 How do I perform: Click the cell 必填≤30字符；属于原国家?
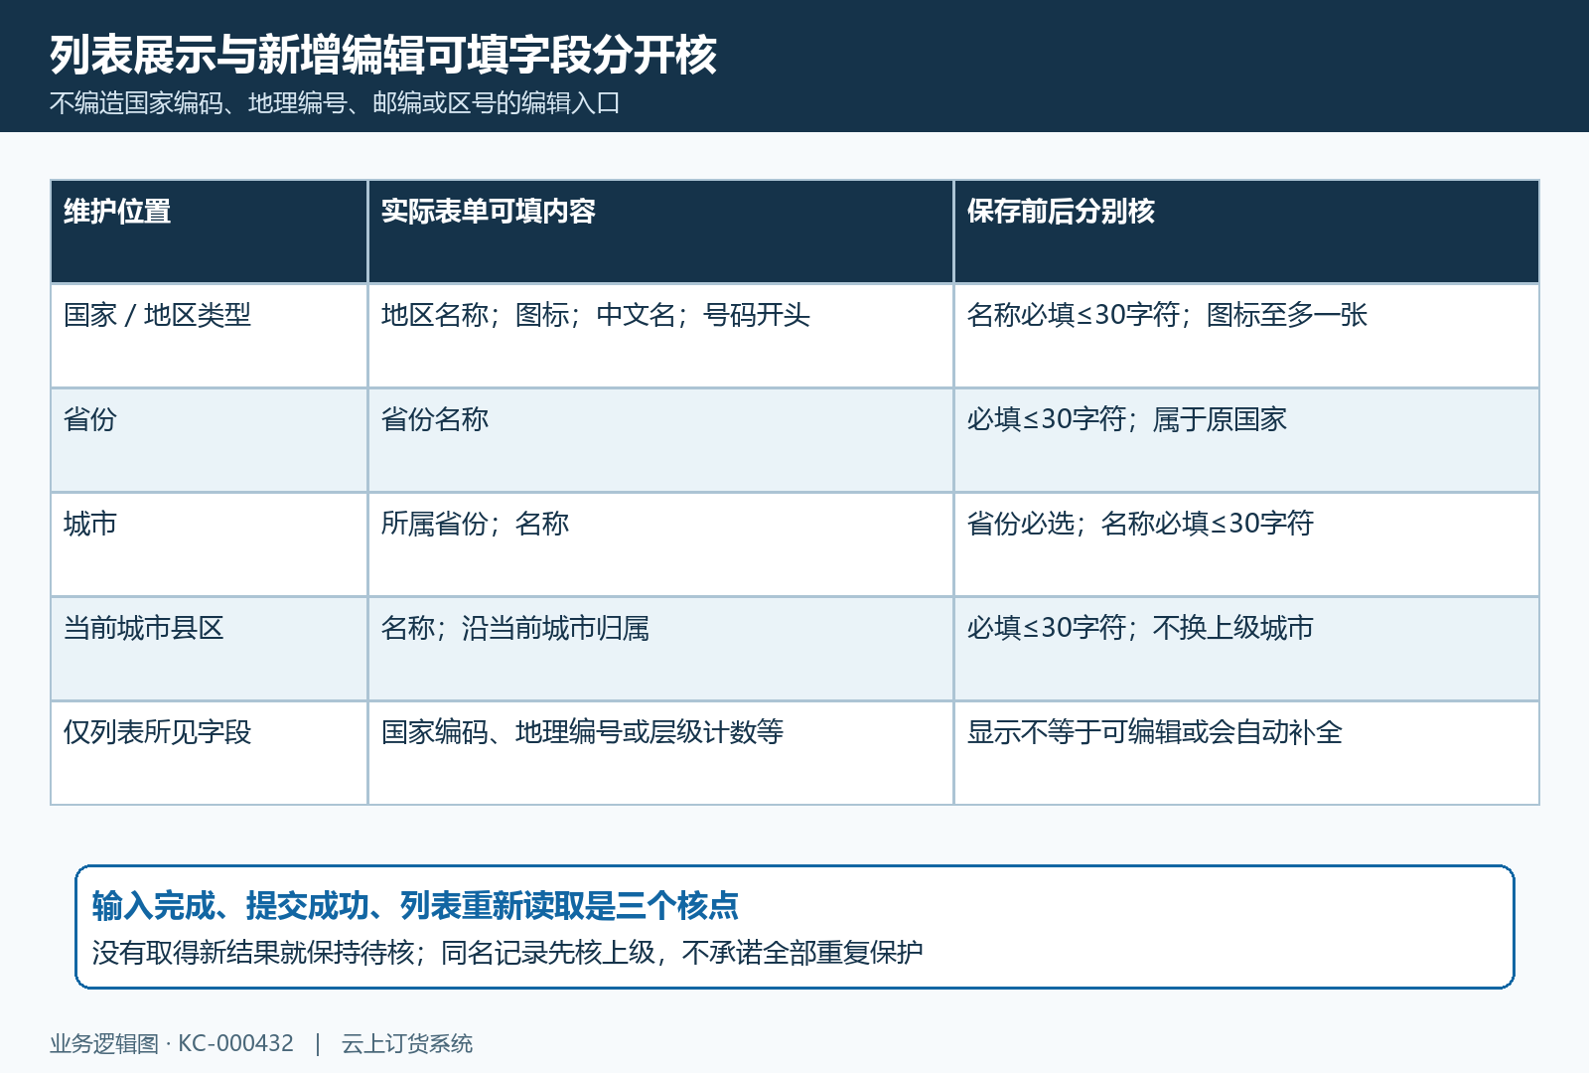pyautogui.click(x=1246, y=440)
